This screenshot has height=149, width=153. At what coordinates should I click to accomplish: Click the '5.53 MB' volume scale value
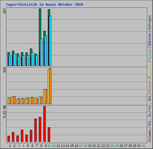pyautogui.click(x=4, y=112)
